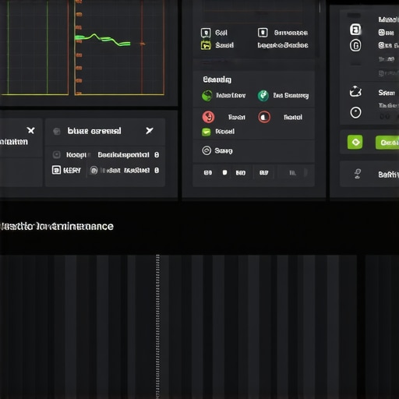Toggle the dim grey checkbox in the first panel row
This screenshot has width=399, height=399.
tap(57, 155)
